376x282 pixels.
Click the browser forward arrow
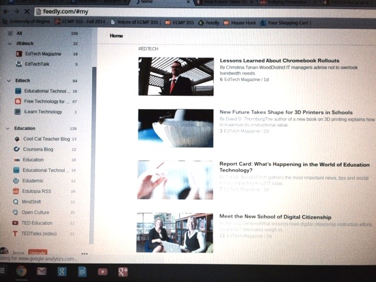click(x=16, y=12)
